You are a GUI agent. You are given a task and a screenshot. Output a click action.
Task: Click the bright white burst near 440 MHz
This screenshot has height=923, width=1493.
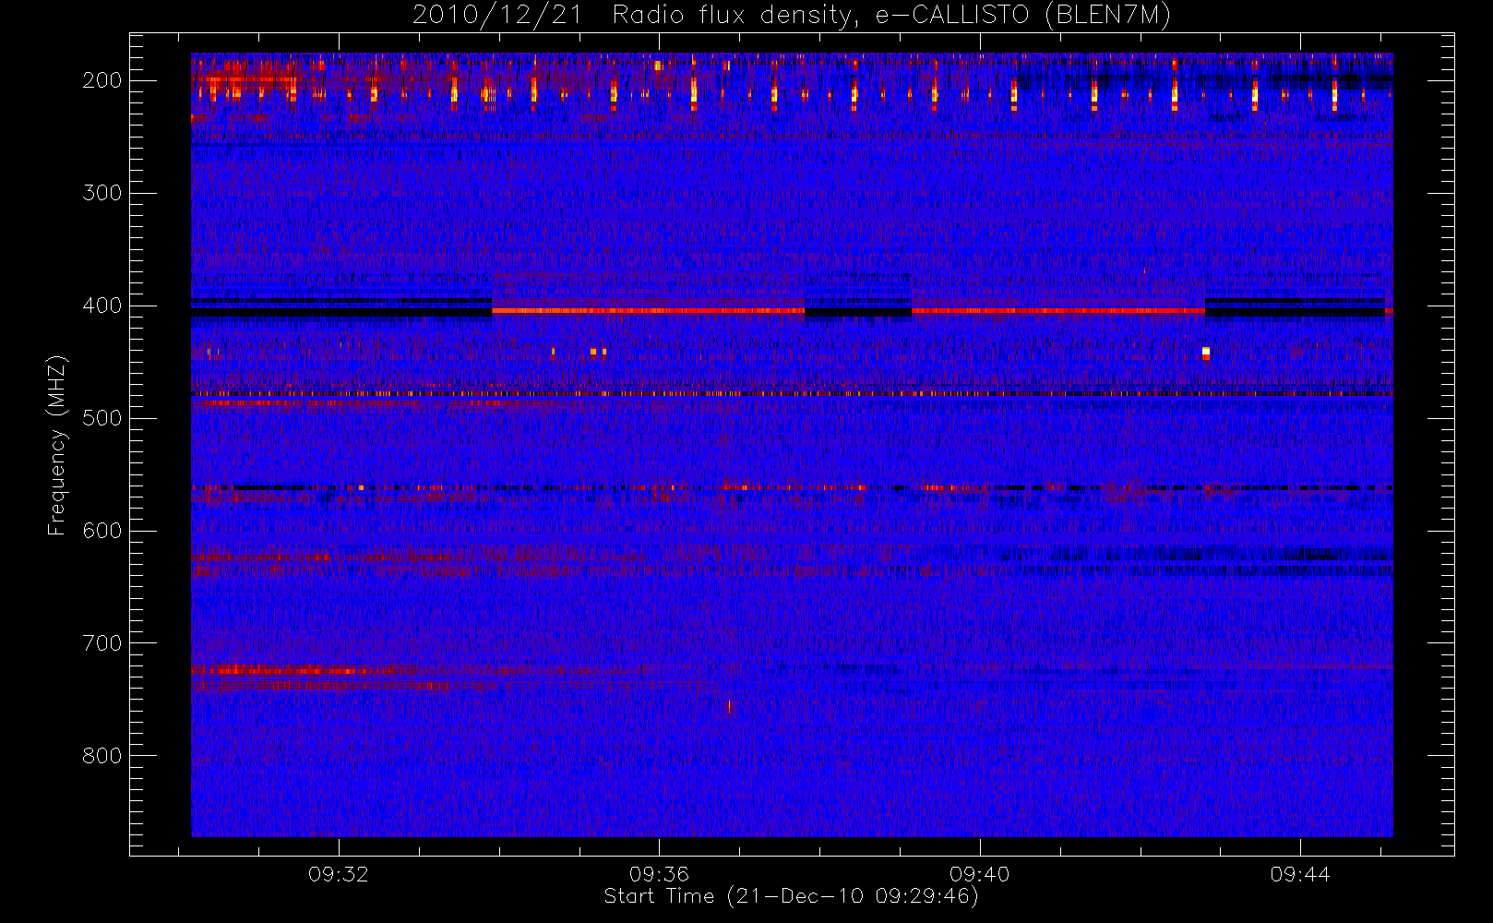coord(1206,353)
